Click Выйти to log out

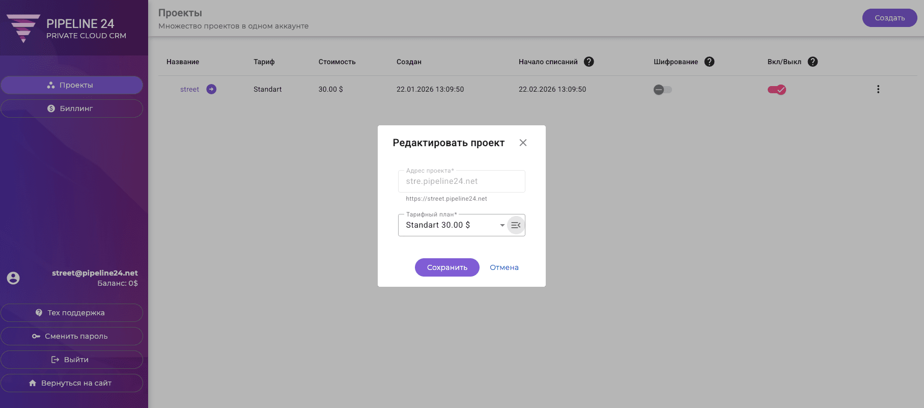[72, 360]
